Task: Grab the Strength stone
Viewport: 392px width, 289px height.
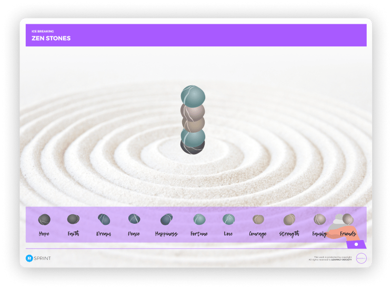Action: click(x=289, y=220)
